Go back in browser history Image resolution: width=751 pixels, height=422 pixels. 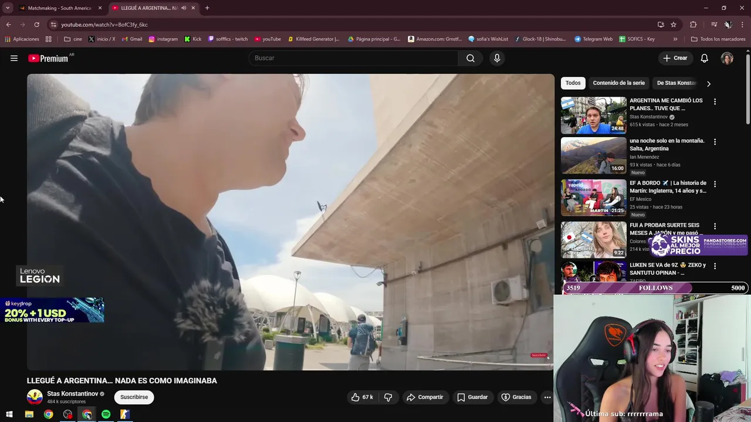pyautogui.click(x=8, y=25)
